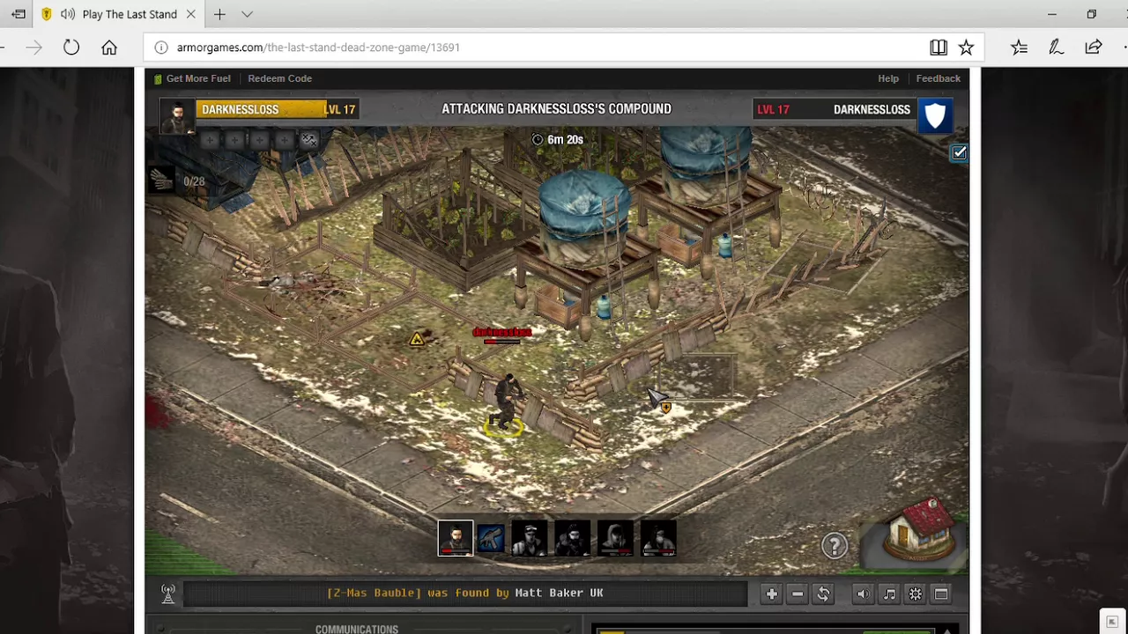Click the bottom-right corner panel icon
The width and height of the screenshot is (1128, 634).
click(1112, 622)
